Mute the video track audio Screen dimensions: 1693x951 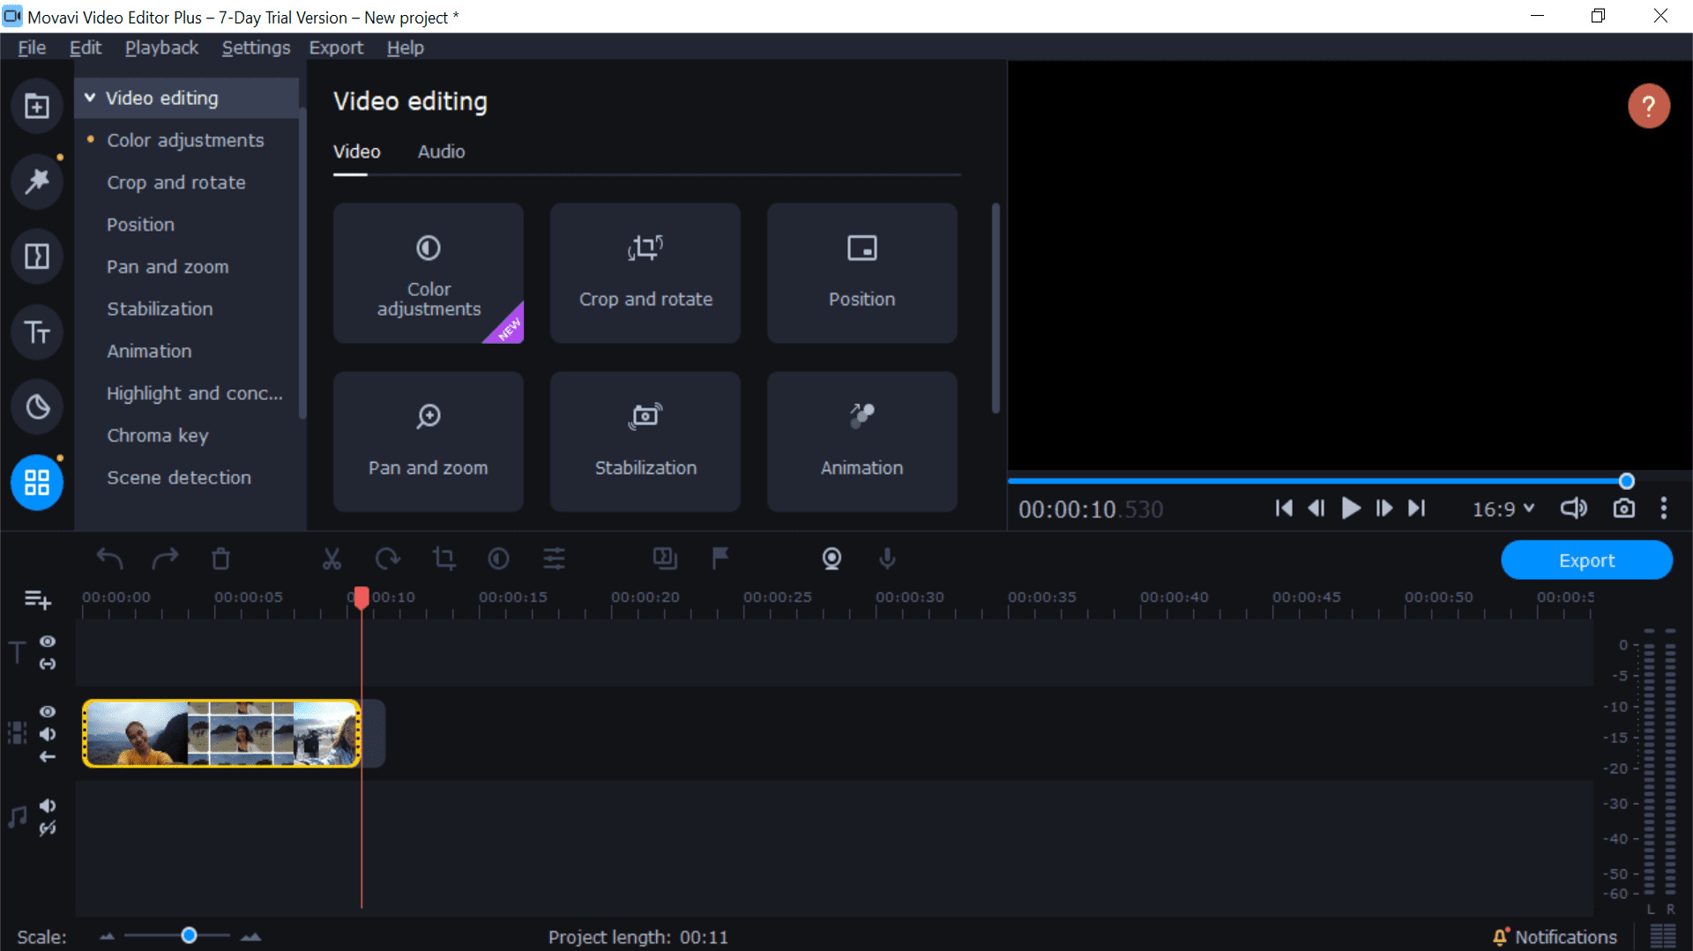[x=48, y=733]
